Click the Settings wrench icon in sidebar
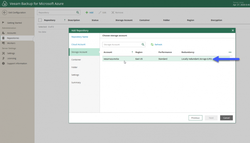 (x=3, y=53)
